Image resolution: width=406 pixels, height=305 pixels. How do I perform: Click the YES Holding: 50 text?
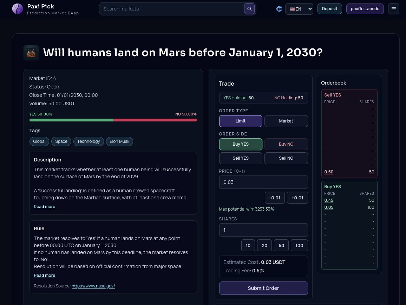[x=238, y=98]
